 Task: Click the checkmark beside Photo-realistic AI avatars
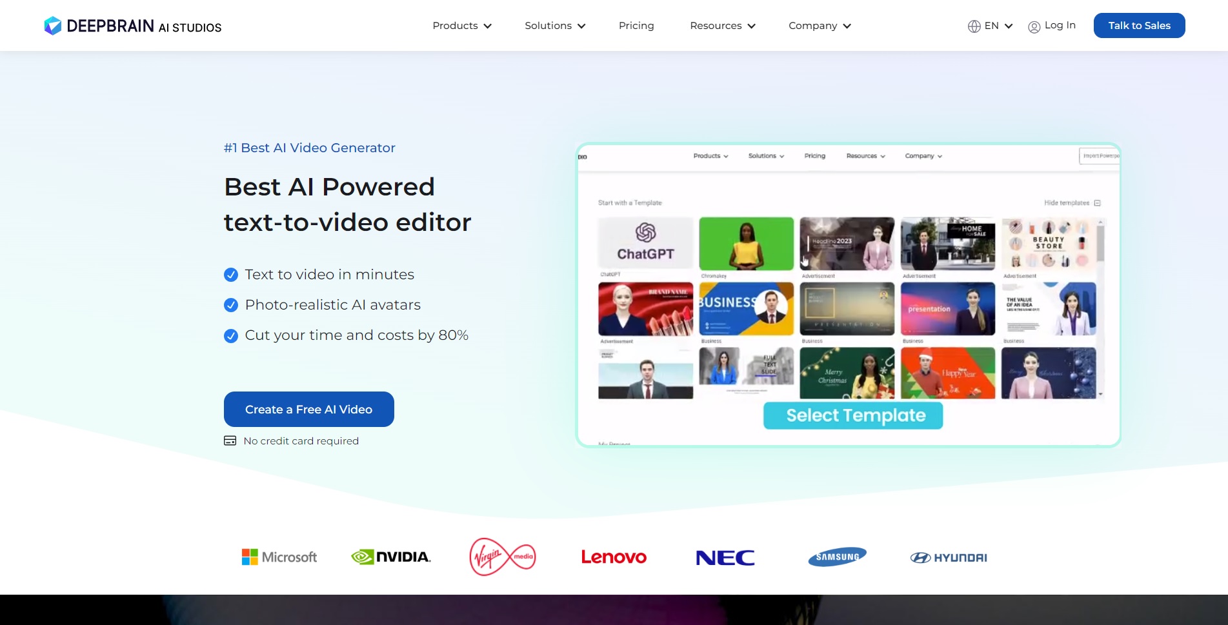point(231,305)
